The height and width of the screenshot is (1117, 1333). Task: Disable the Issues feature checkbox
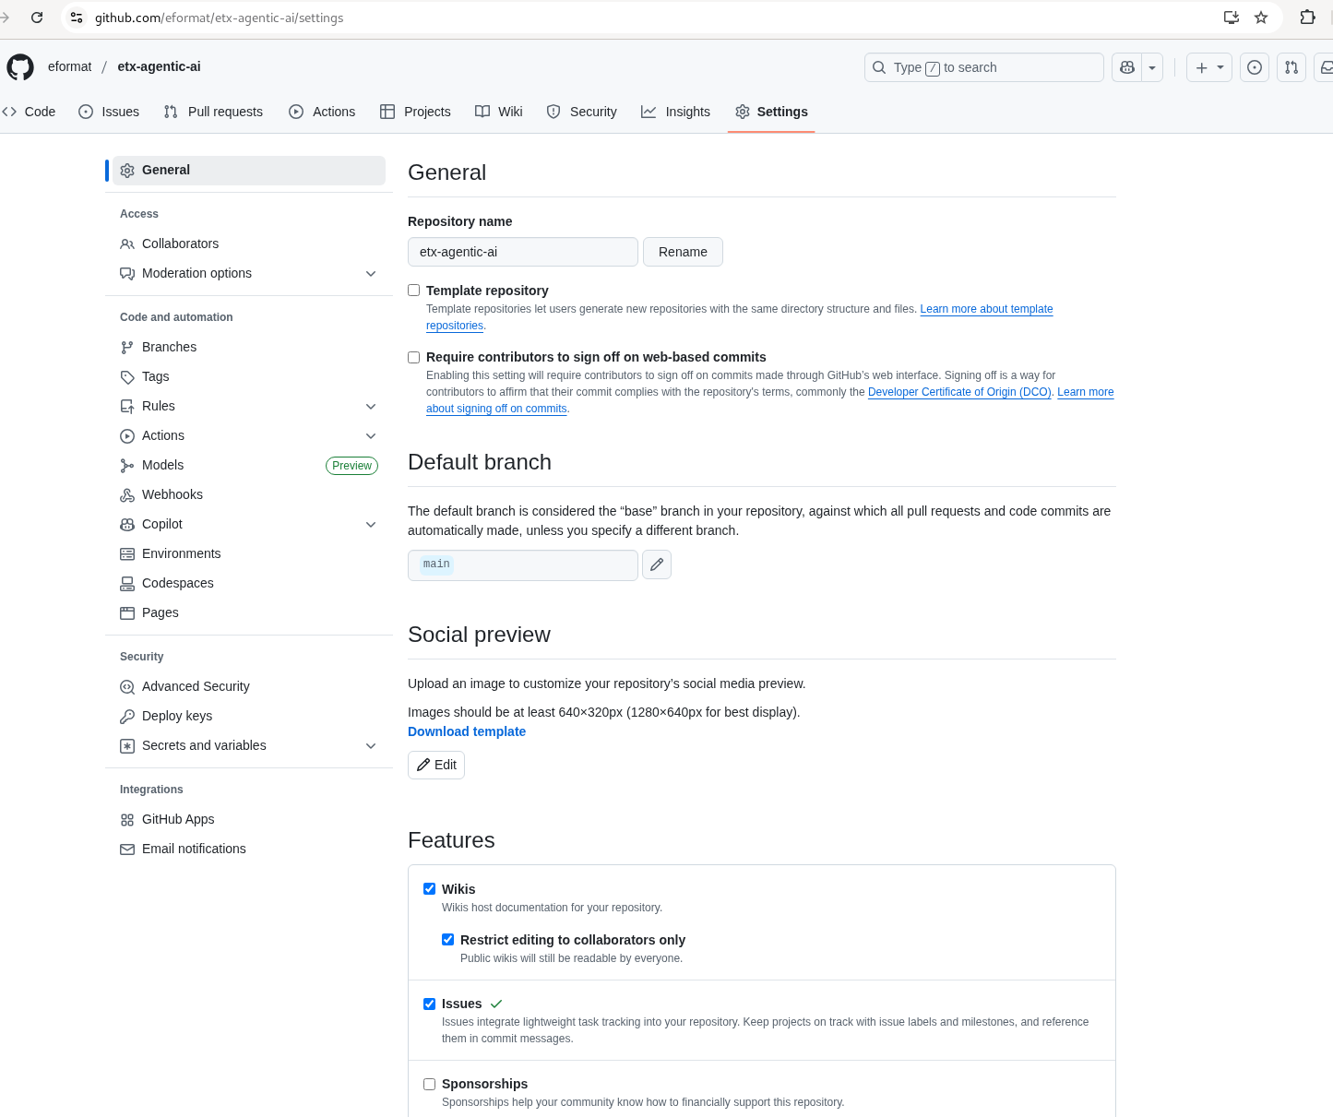pyautogui.click(x=430, y=1004)
